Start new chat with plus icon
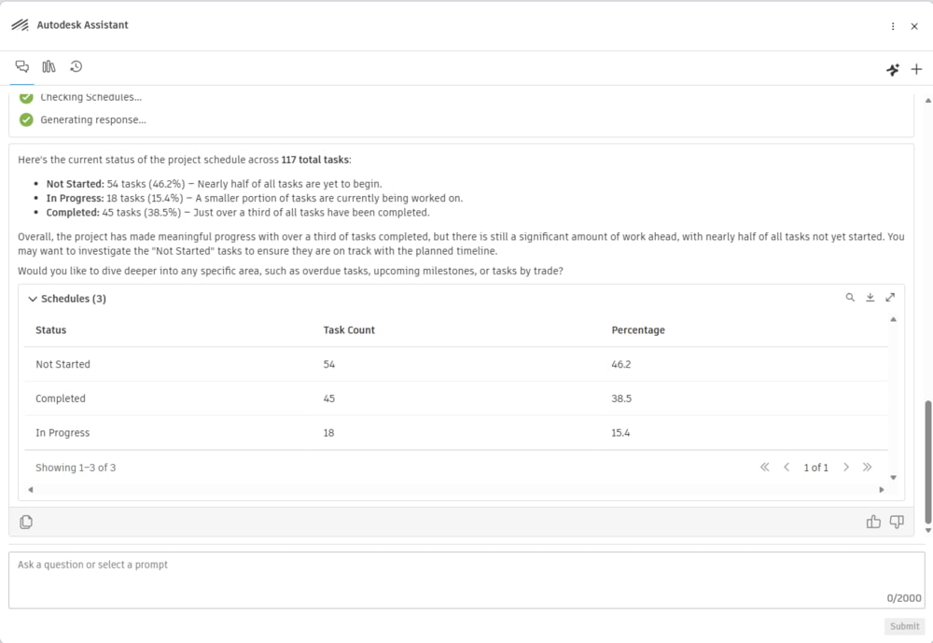The width and height of the screenshot is (933, 643). click(x=916, y=69)
